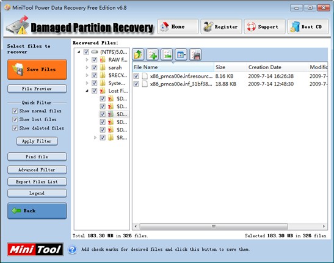Select the Syste... folder label
This screenshot has width=334, height=263.
[x=117, y=83]
